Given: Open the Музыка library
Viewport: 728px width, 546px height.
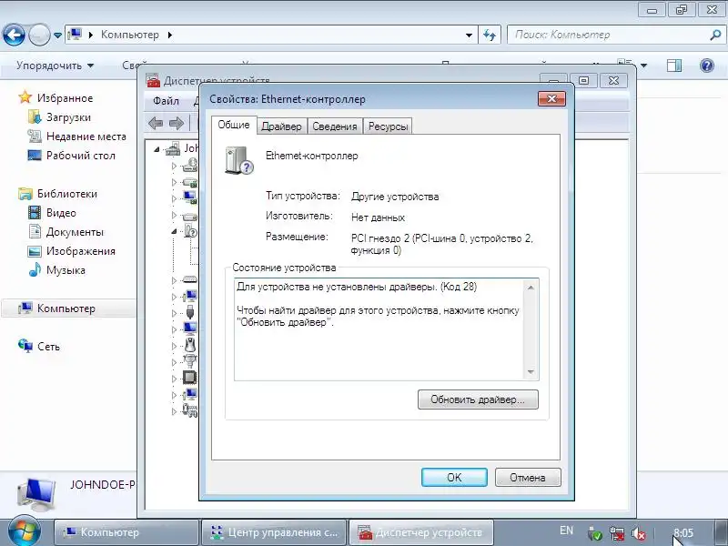Looking at the screenshot, I should (x=66, y=270).
